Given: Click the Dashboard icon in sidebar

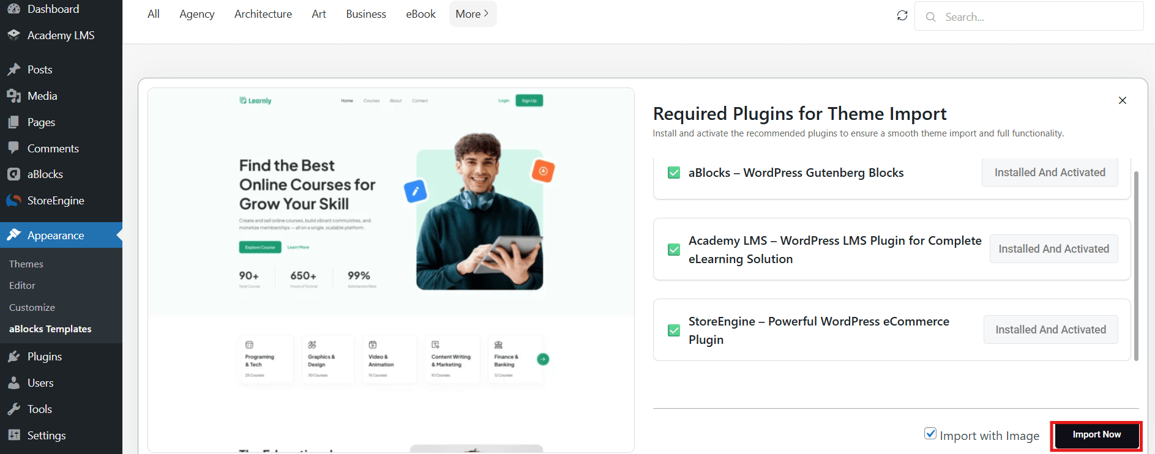Looking at the screenshot, I should [13, 9].
